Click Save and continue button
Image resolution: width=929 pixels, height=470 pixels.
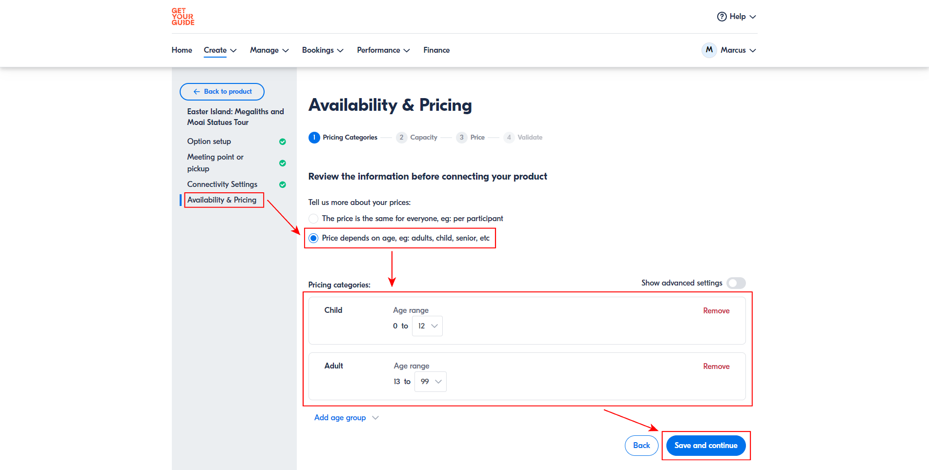pyautogui.click(x=705, y=446)
